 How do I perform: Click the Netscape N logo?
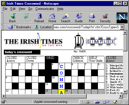pyautogui.click(x=122, y=18)
